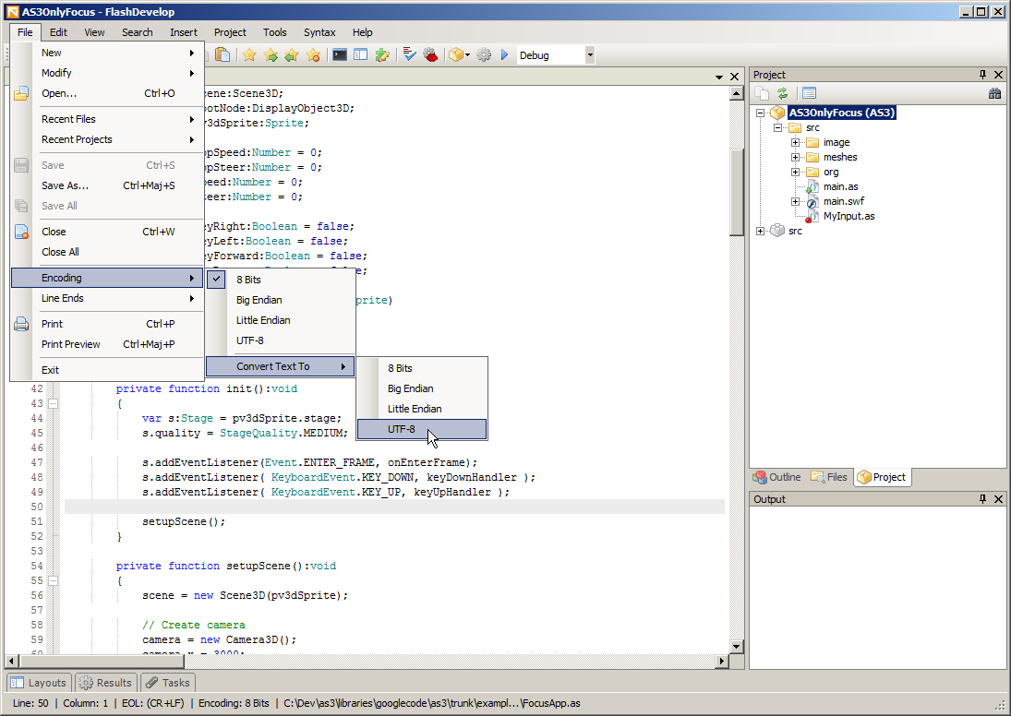Select UTF-8 in Encoding submenu
Viewport: 1011px width, 716px height.
coord(281,340)
